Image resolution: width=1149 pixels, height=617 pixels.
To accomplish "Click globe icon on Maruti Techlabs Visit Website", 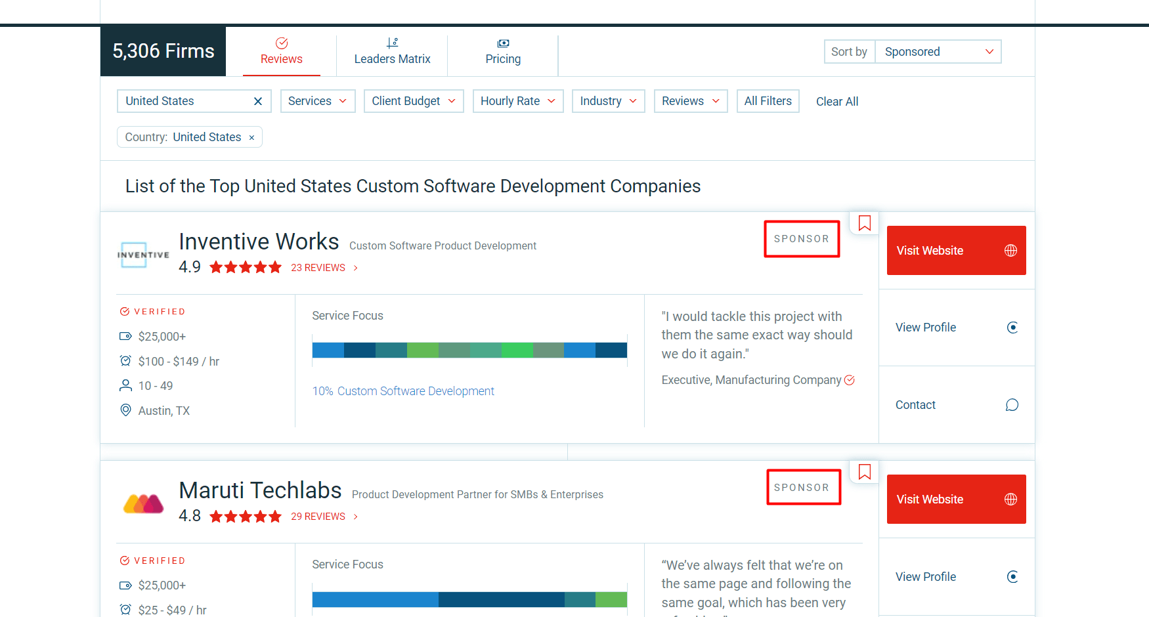I will (1011, 500).
